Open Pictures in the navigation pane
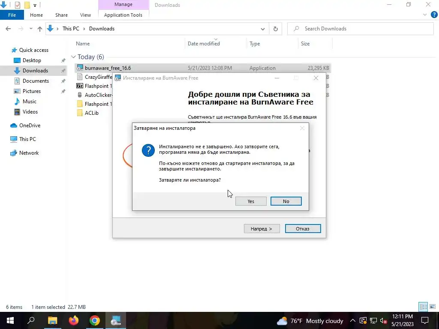439x329 pixels. pos(32,91)
